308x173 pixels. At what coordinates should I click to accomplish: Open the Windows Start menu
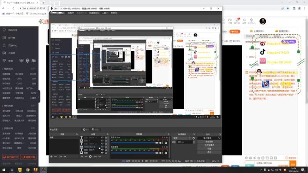4,170
